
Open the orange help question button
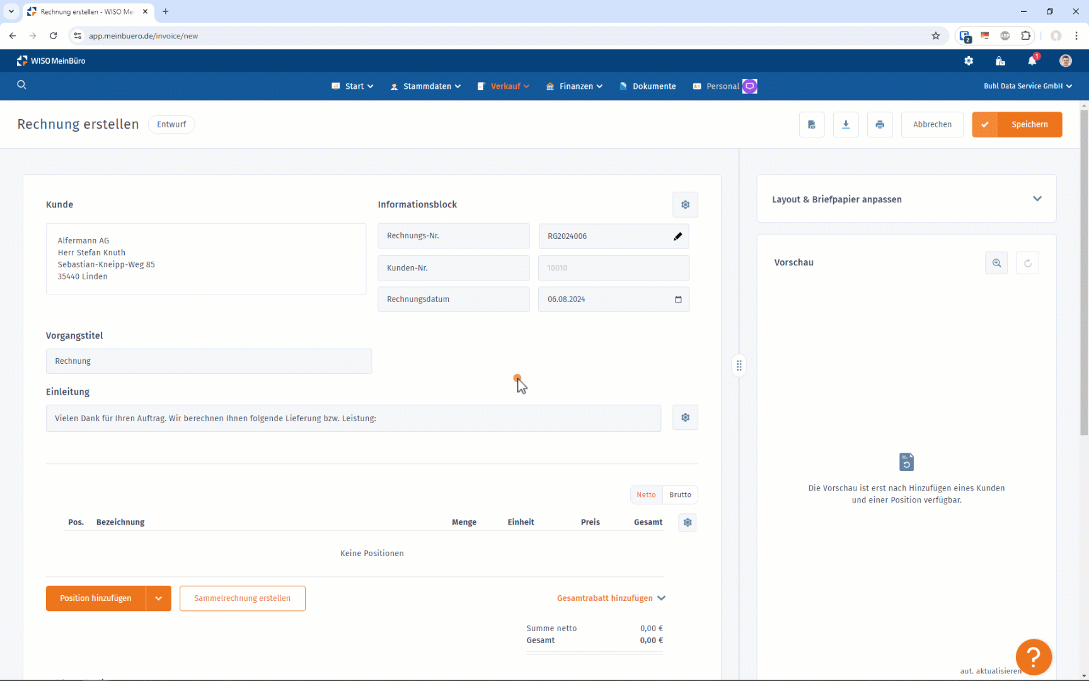1033,656
